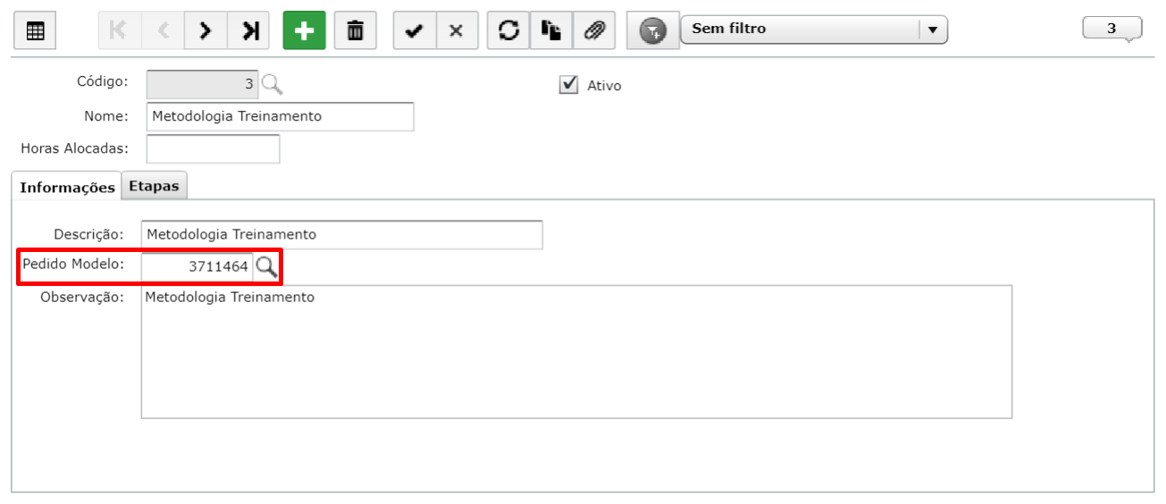Screen dimensions: 1166x504
Task: Uncheck the Ativo checkbox
Action: tap(568, 85)
